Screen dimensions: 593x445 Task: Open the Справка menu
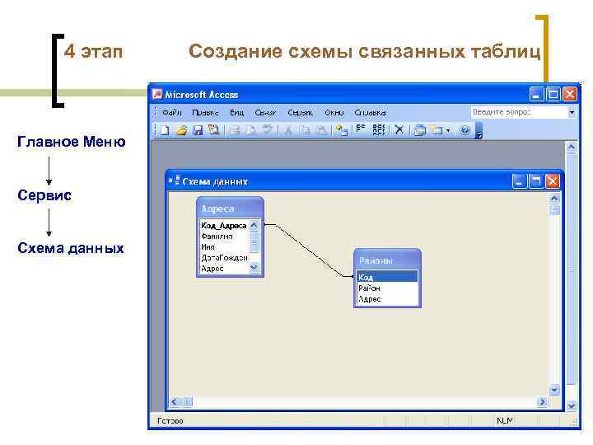370,112
